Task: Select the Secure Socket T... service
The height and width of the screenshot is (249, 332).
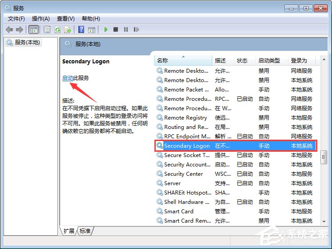Action: coord(236,155)
